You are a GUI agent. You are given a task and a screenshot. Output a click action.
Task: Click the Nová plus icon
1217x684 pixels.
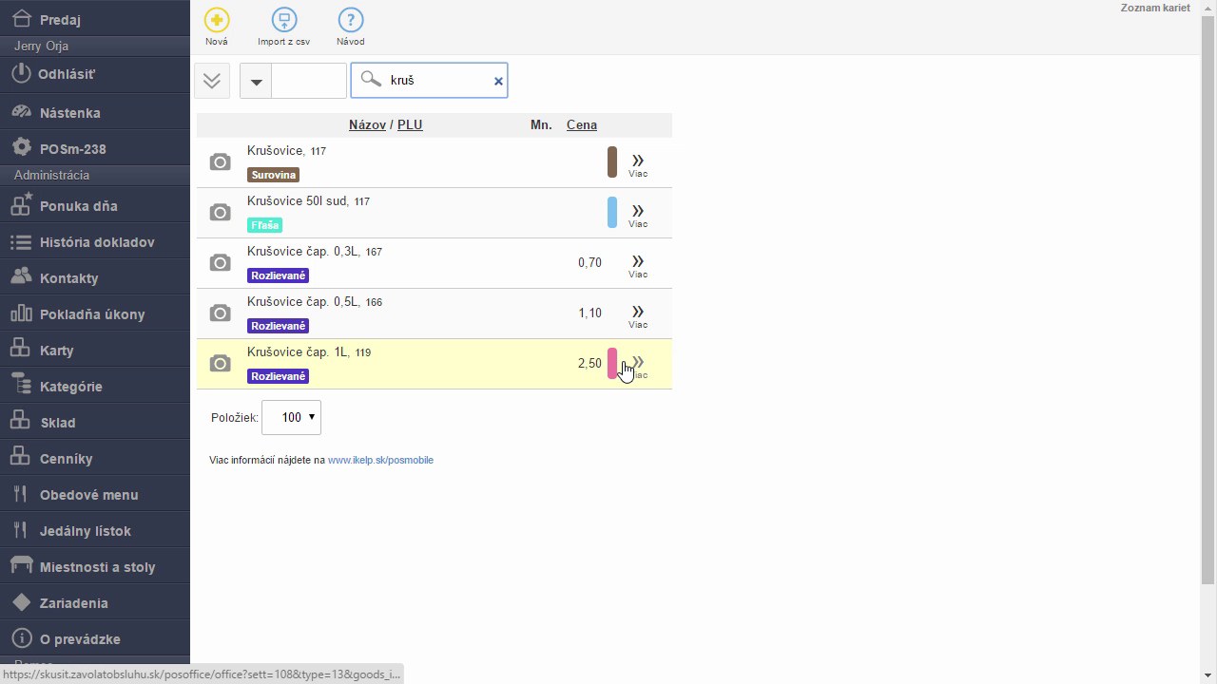[217, 20]
